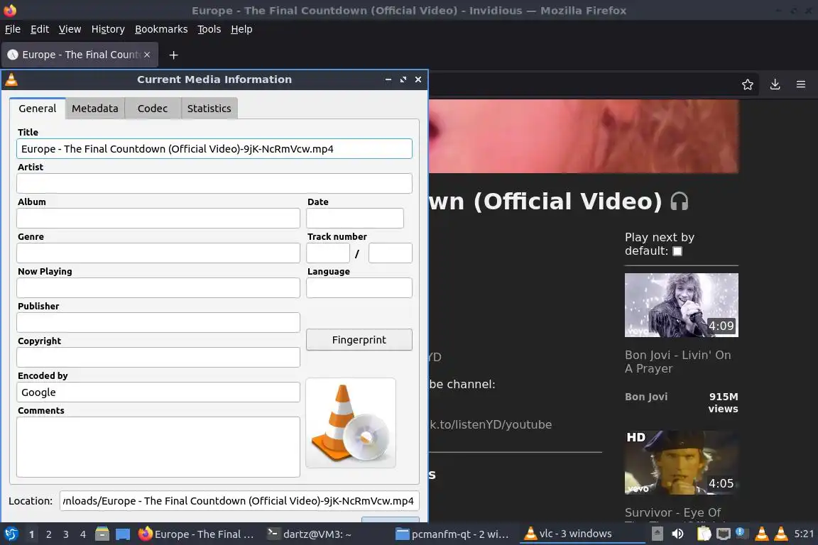Click the Genre text field

[x=158, y=253]
